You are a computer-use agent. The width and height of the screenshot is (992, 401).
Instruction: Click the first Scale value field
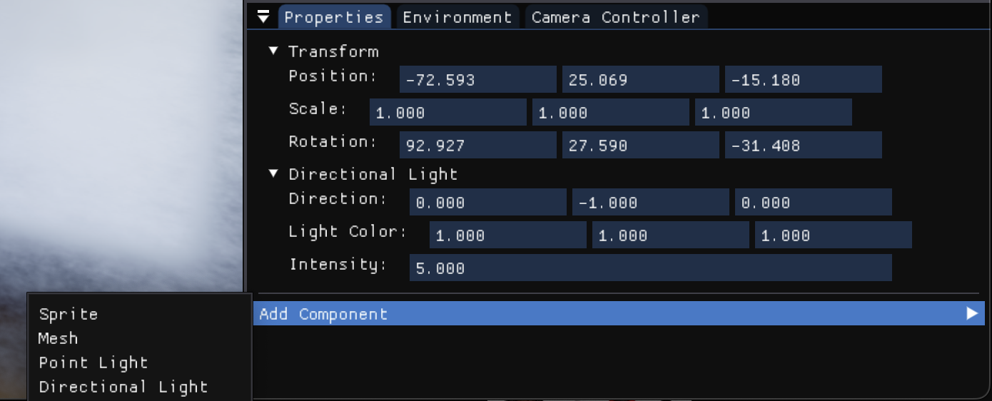tap(447, 113)
